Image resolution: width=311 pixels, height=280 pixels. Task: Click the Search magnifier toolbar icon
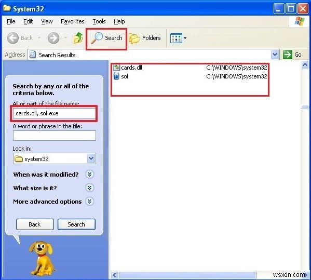[x=97, y=38]
